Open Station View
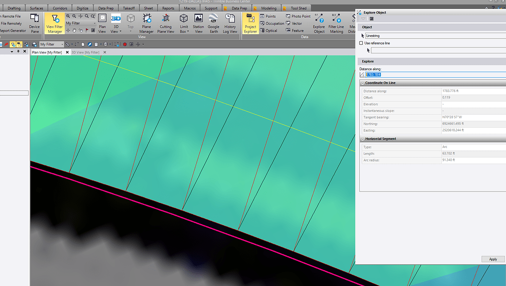Image resolution: width=506 pixels, height=286 pixels. click(199, 23)
